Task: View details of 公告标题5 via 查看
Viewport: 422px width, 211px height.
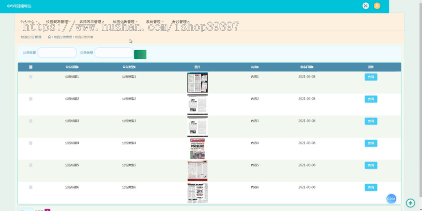Action: click(371, 165)
